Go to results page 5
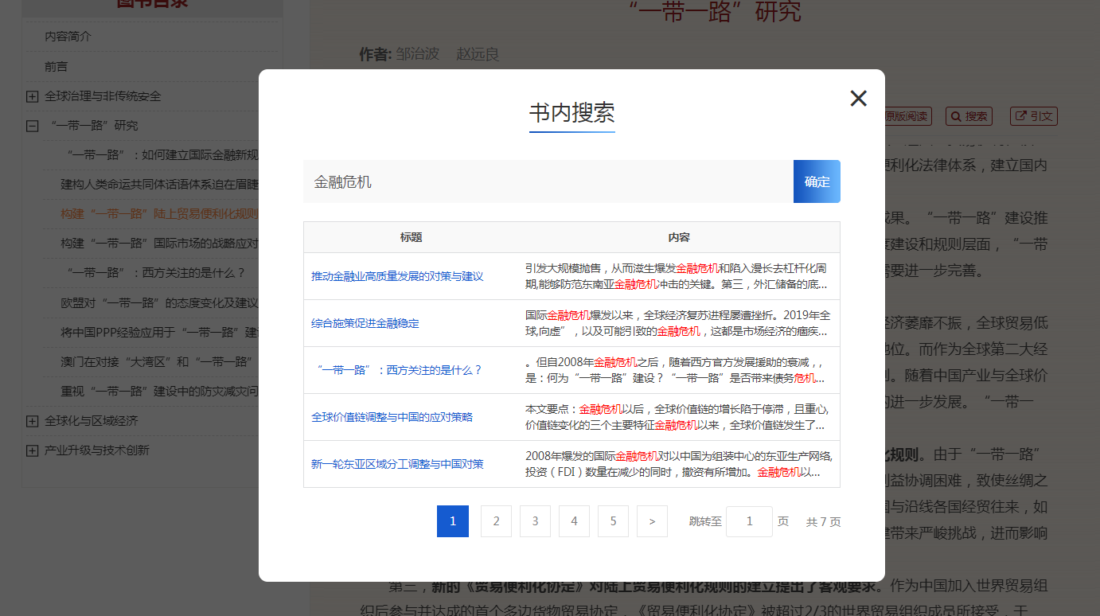 613,521
